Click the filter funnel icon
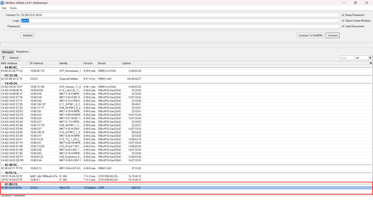The width and height of the screenshot is (373, 210). (3, 58)
